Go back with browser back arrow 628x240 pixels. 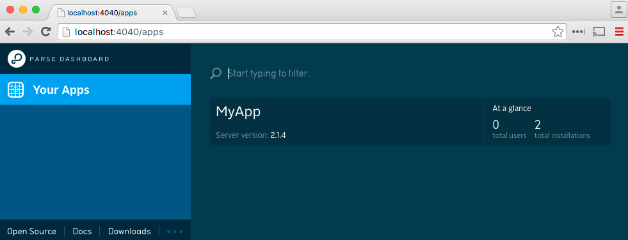[x=10, y=32]
